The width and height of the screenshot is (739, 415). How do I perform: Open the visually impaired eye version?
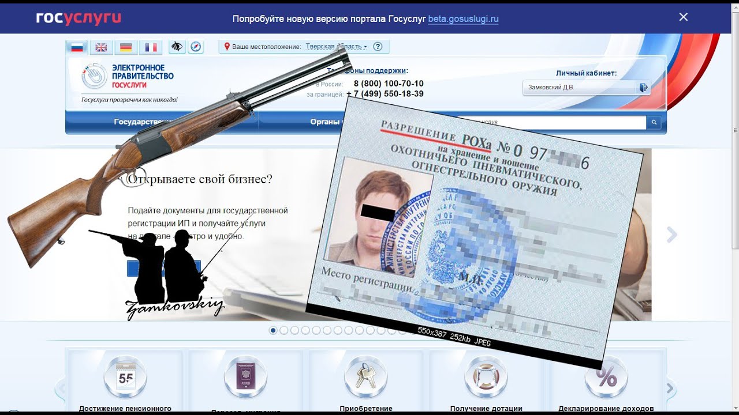point(177,47)
